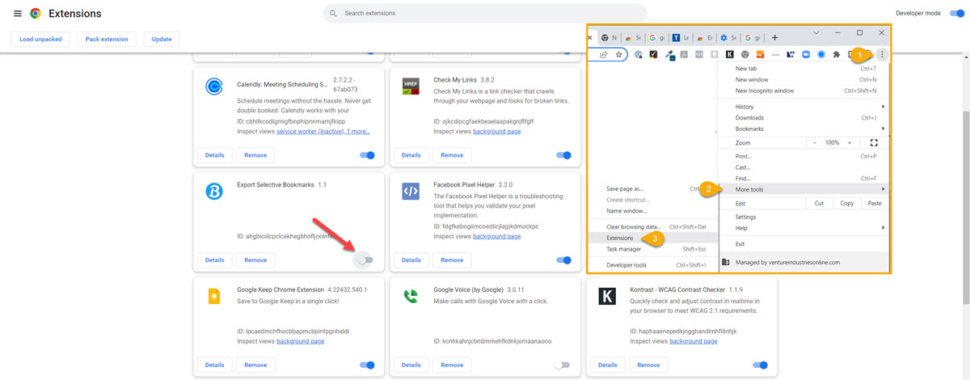Click the Chrome logo beside Extensions title
The width and height of the screenshot is (970, 380).
[36, 14]
